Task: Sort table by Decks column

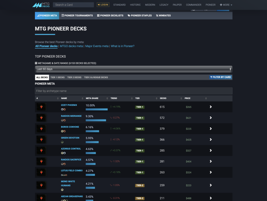Action: (171, 98)
